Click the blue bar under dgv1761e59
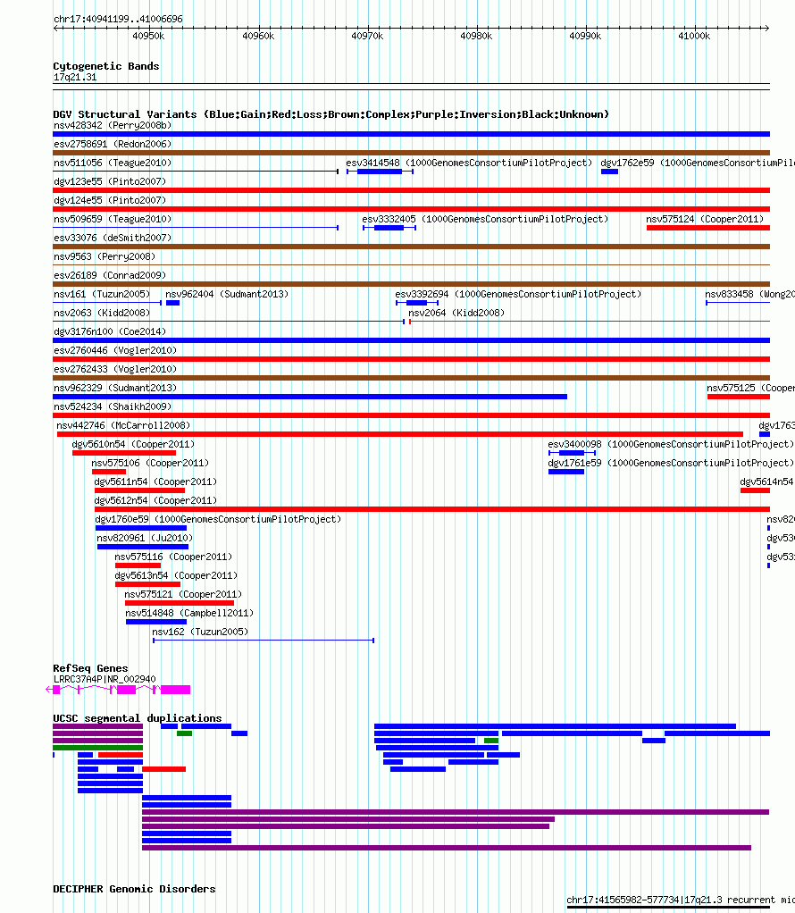Viewport: 795px width, 913px height. pyautogui.click(x=566, y=472)
